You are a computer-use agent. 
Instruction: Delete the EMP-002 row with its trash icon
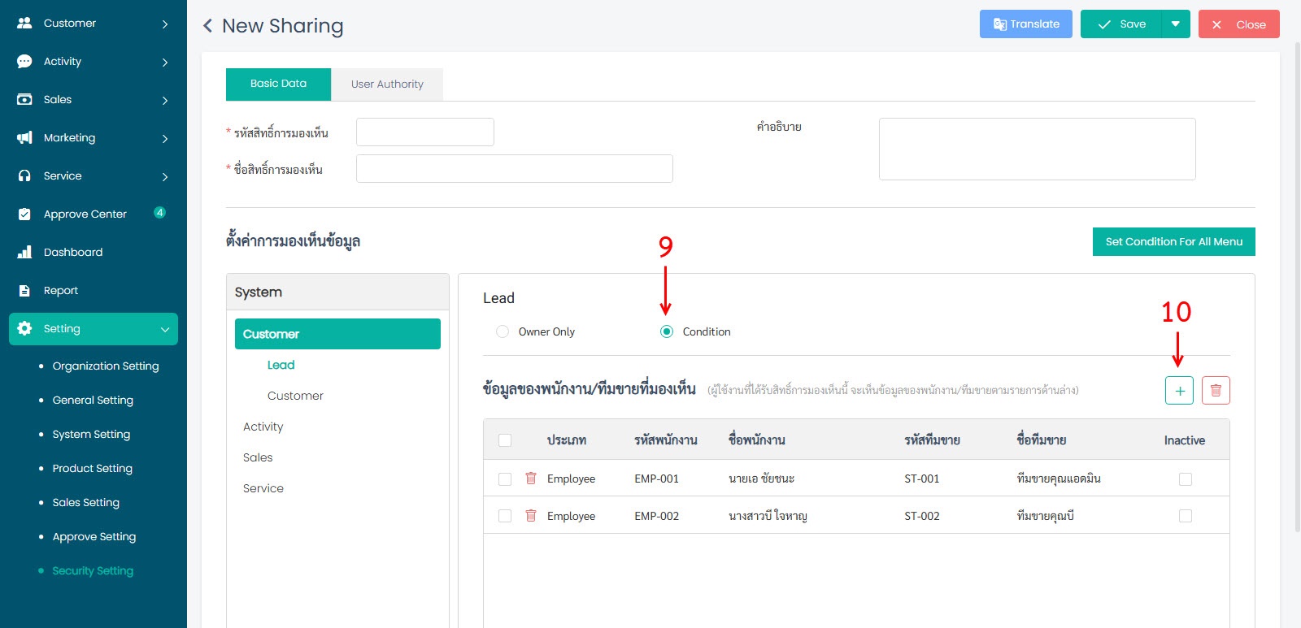point(531,516)
